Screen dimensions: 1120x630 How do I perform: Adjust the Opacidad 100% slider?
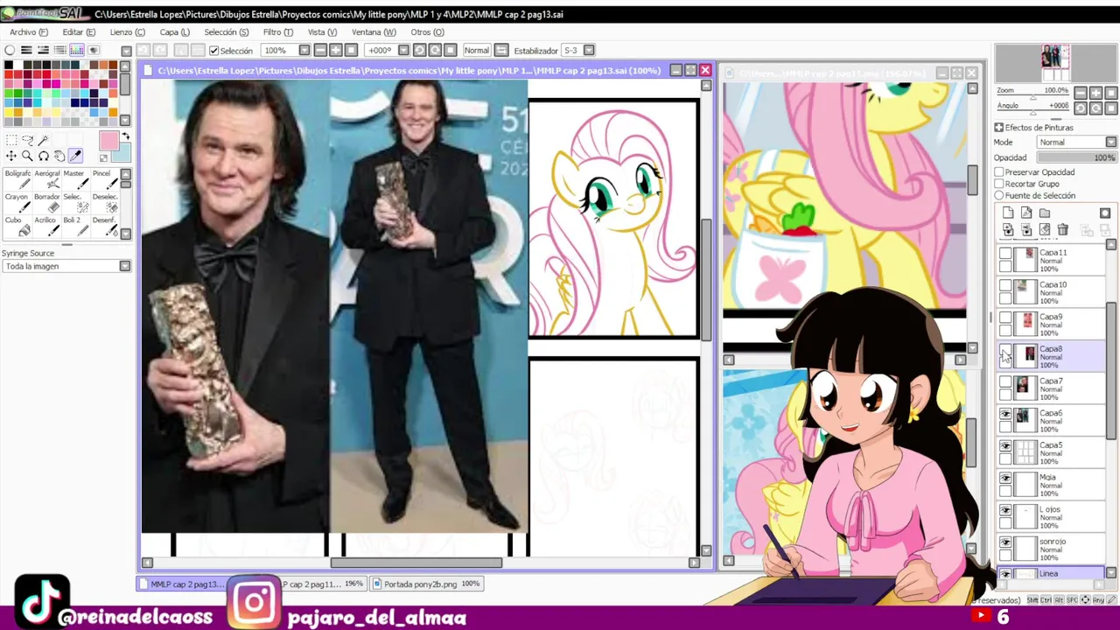click(x=1076, y=157)
